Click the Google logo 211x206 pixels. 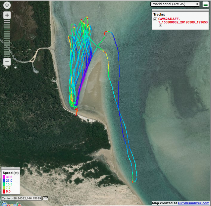tap(11, 204)
